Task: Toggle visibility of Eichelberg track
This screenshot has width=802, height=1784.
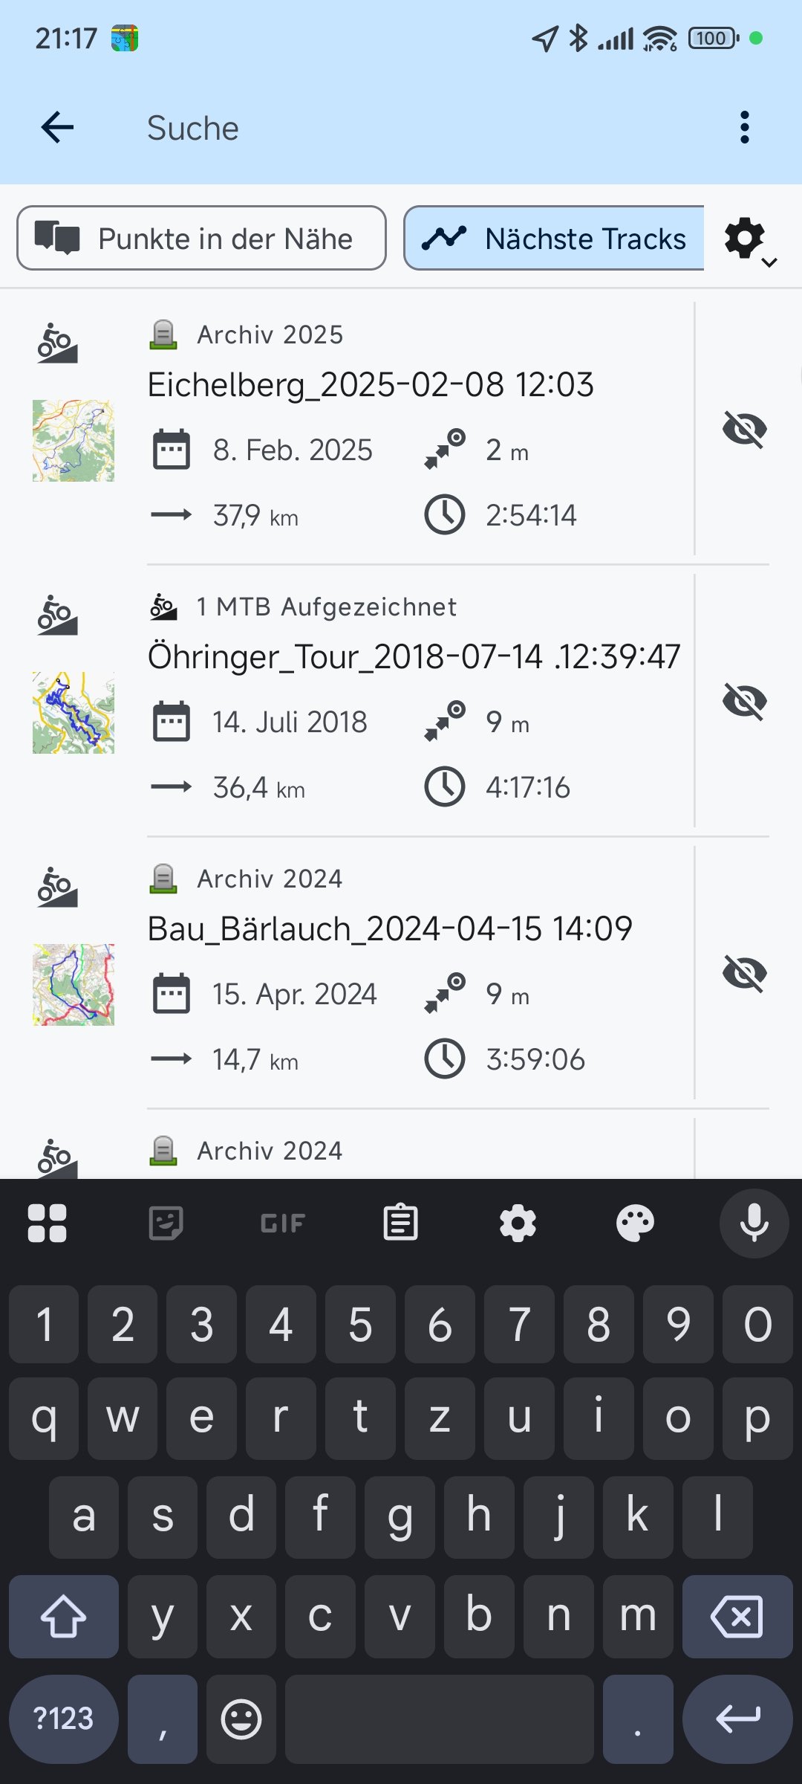Action: pos(744,430)
